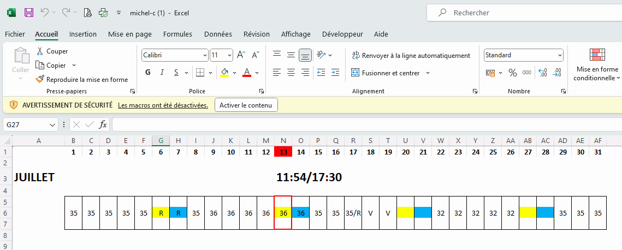
Task: Apply red font color
Action: pos(247,72)
